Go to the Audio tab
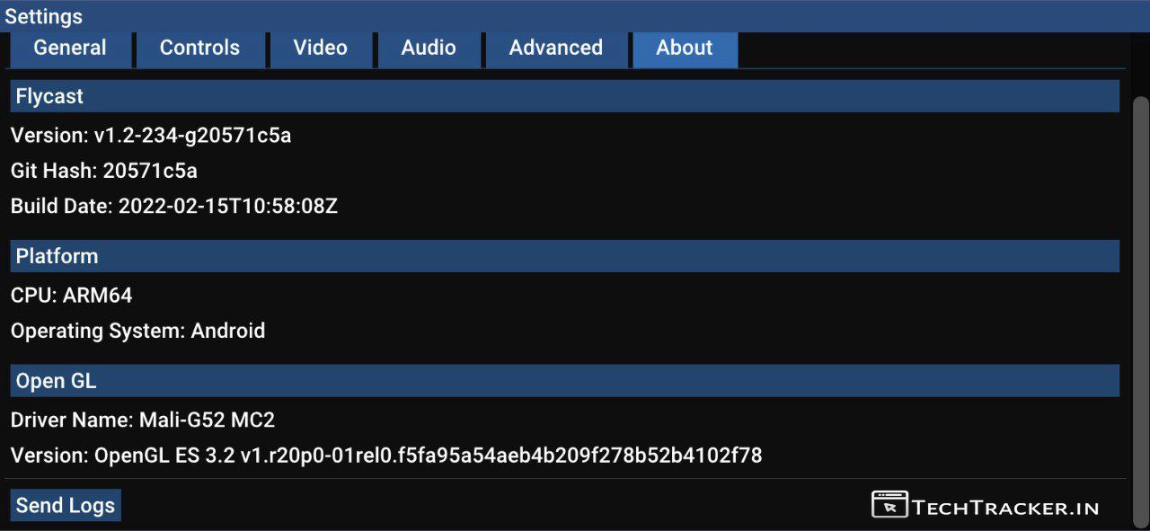The width and height of the screenshot is (1150, 531). pos(428,49)
